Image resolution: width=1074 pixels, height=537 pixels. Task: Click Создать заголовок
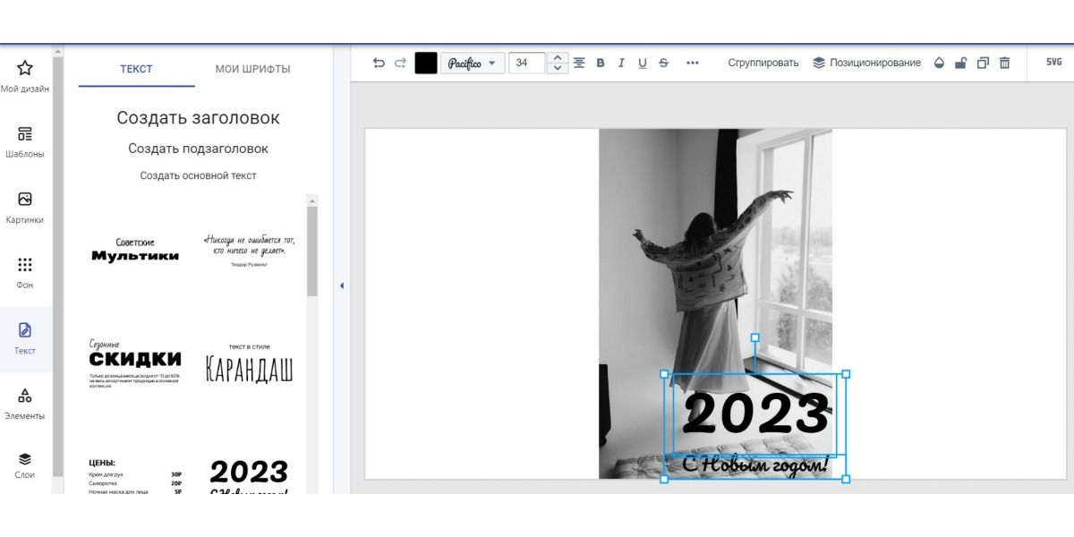point(198,118)
